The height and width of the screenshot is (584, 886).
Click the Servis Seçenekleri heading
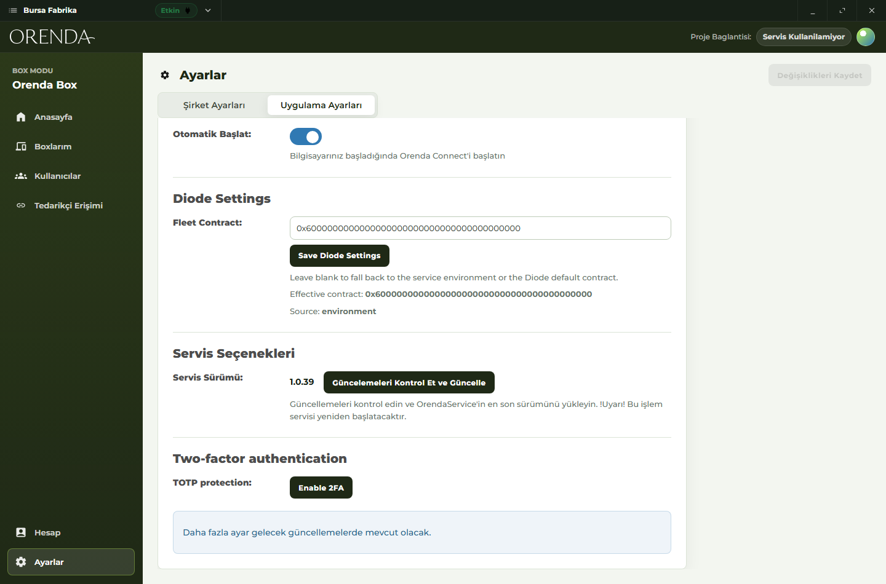tap(234, 353)
